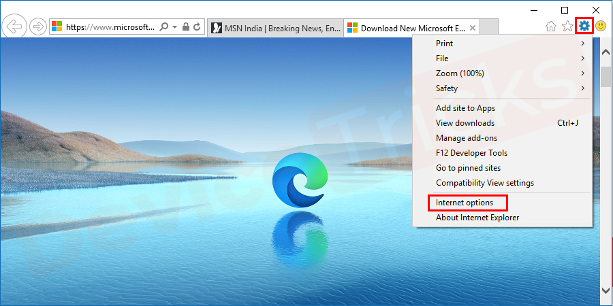Refresh the page with the reload icon
This screenshot has height=306, width=613.
click(x=197, y=27)
